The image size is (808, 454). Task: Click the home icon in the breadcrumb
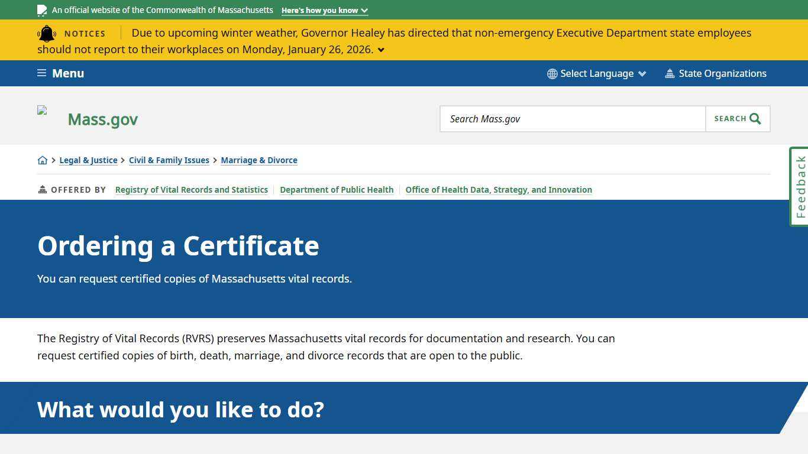pos(43,160)
